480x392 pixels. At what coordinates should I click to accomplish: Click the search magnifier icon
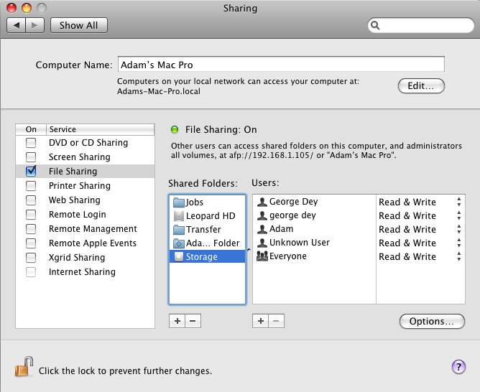[x=375, y=25]
